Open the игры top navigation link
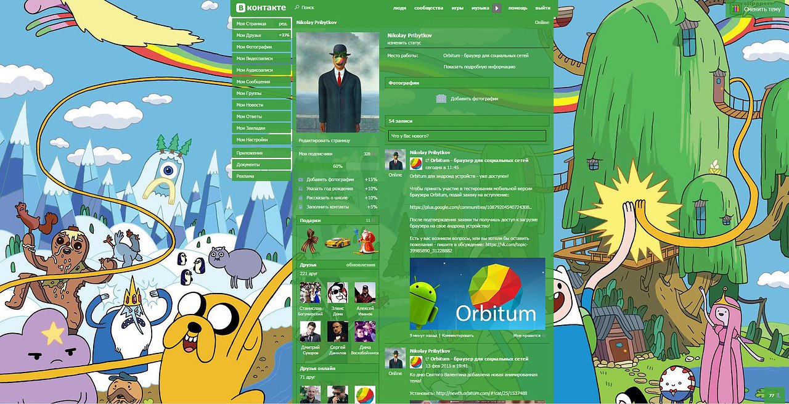The height and width of the screenshot is (404, 789). pos(457,8)
